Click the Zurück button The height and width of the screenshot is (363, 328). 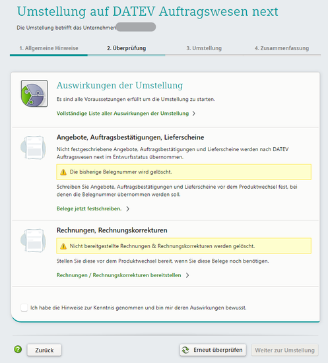pos(44,350)
